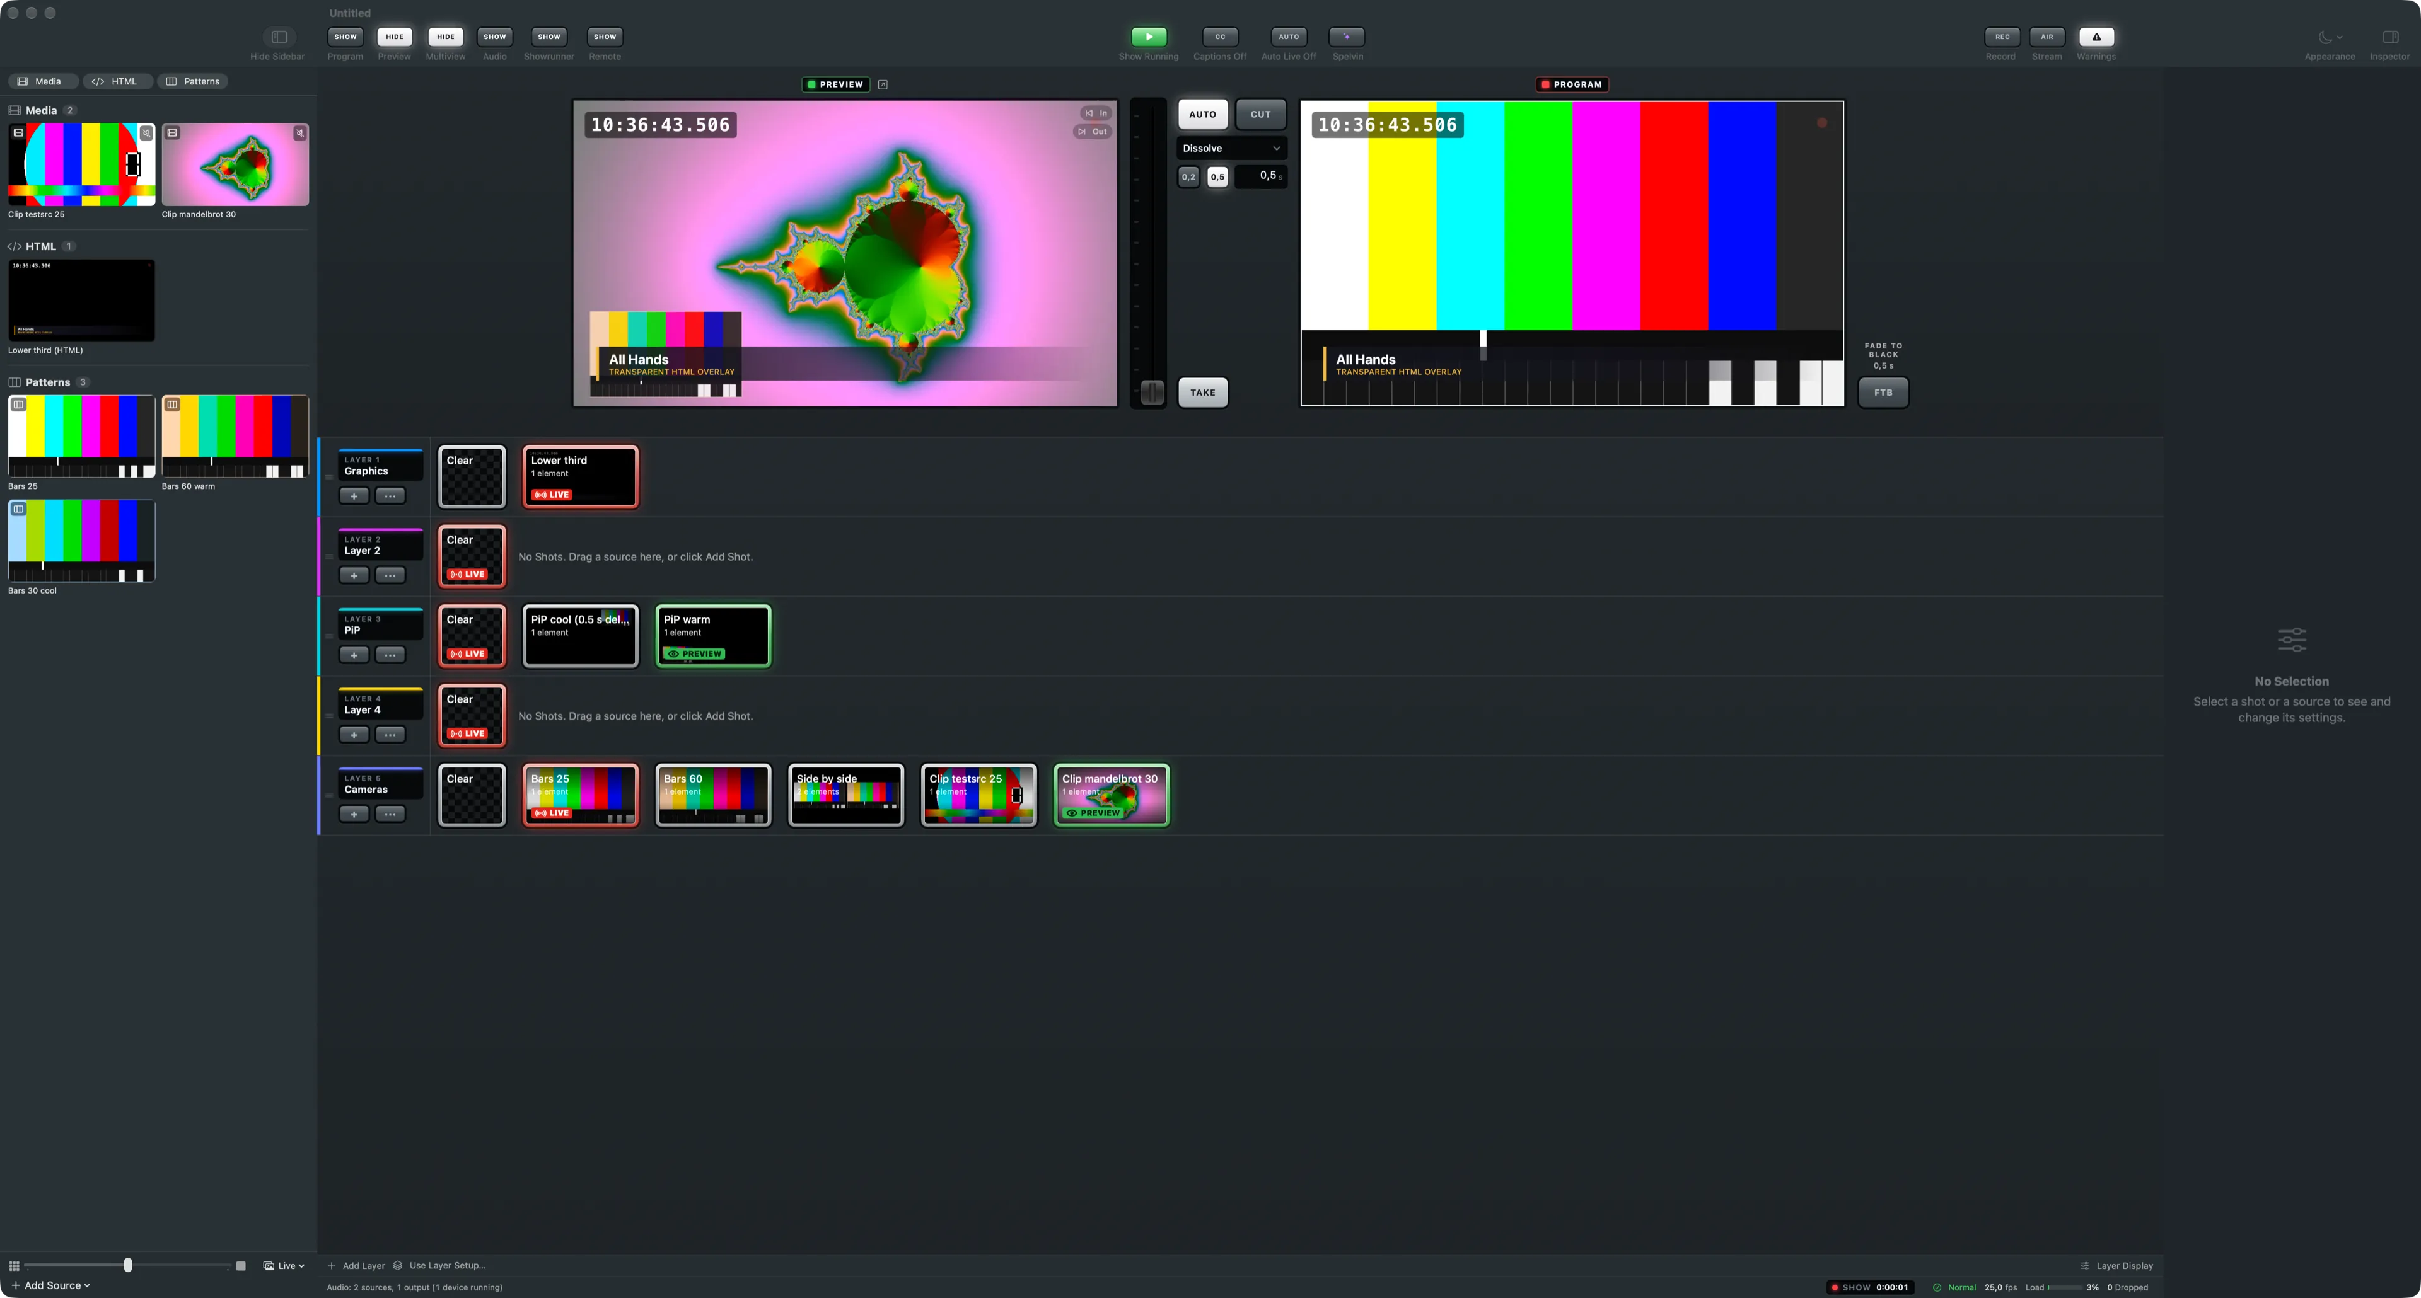Image resolution: width=2421 pixels, height=1298 pixels.
Task: Click the transition T-bar handle
Action: (x=1151, y=393)
